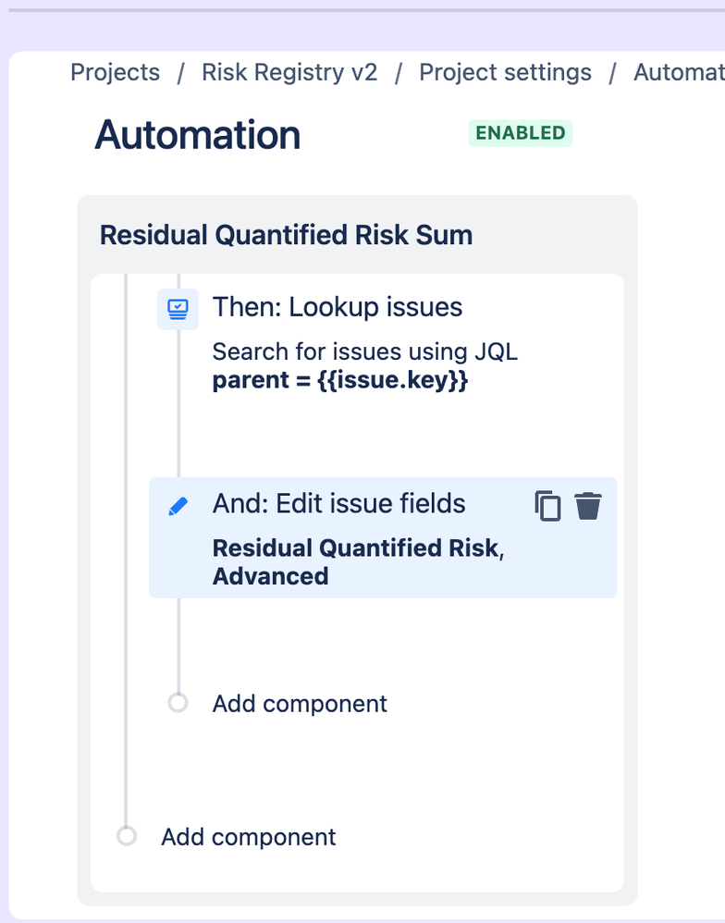Click the ENABLED status badge
The height and width of the screenshot is (923, 725).
point(520,133)
